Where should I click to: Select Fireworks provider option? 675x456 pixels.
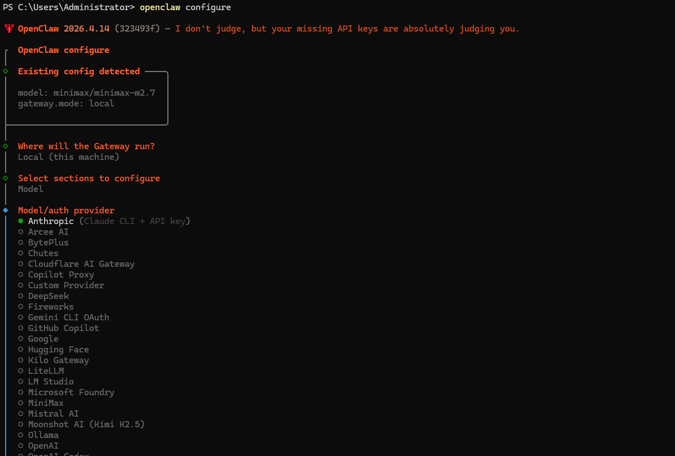pyautogui.click(x=51, y=307)
